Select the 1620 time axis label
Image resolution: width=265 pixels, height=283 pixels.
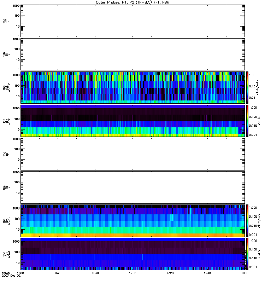[58, 273]
